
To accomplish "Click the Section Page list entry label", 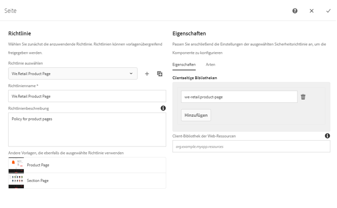I will (x=38, y=181).
